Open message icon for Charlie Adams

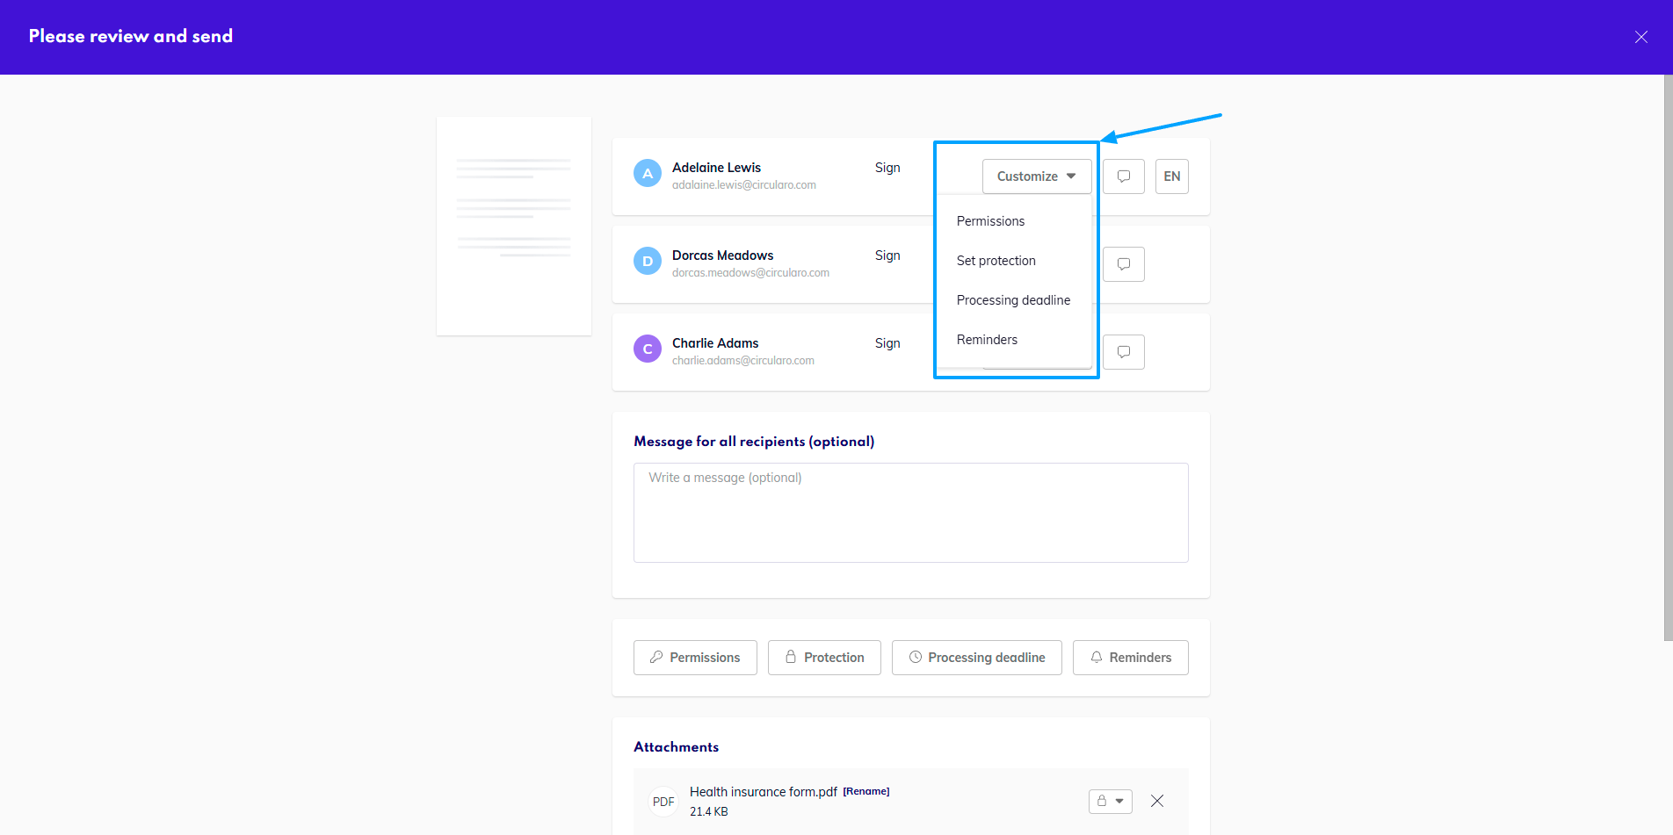tap(1123, 352)
